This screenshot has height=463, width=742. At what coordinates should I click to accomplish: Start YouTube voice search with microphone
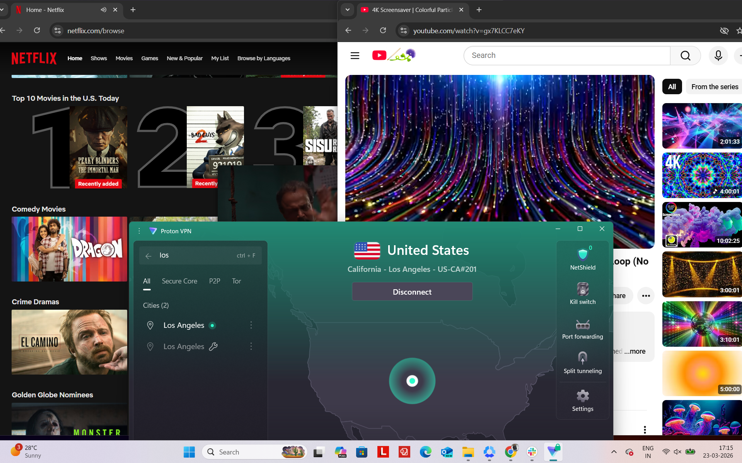tap(718, 56)
